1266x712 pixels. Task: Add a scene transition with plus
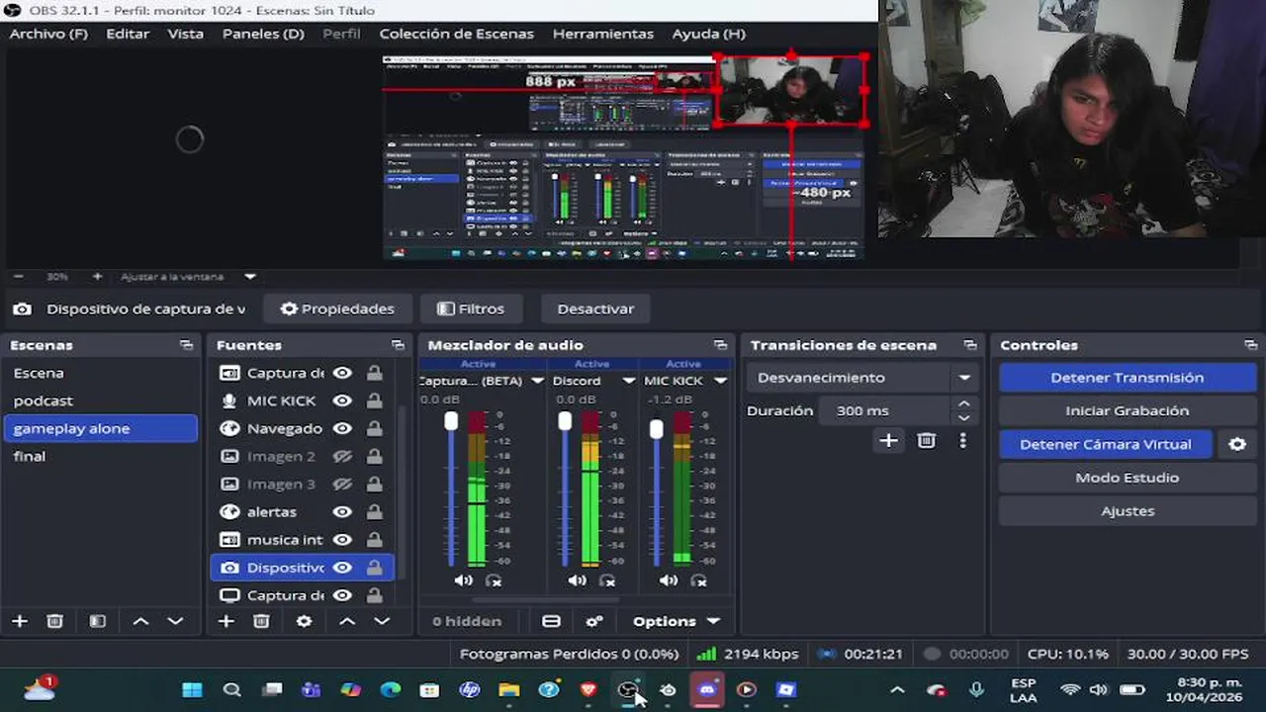pyautogui.click(x=888, y=441)
